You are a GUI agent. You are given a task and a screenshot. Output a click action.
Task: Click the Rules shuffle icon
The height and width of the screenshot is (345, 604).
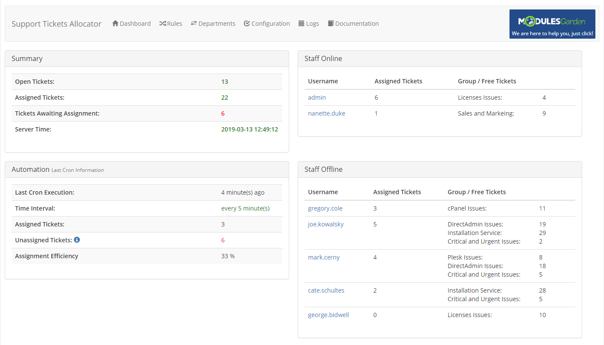point(162,24)
